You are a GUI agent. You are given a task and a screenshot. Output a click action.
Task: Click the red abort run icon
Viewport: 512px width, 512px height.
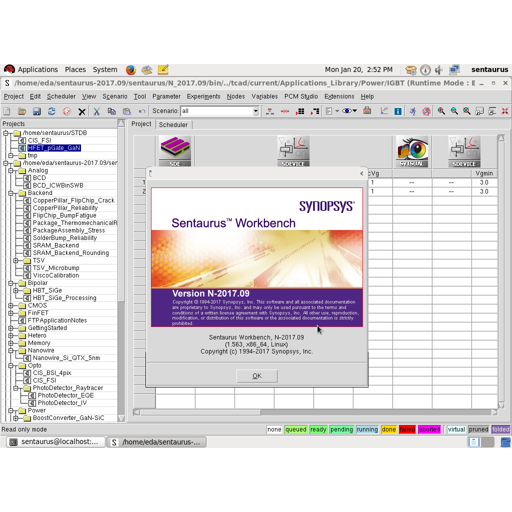(426, 111)
